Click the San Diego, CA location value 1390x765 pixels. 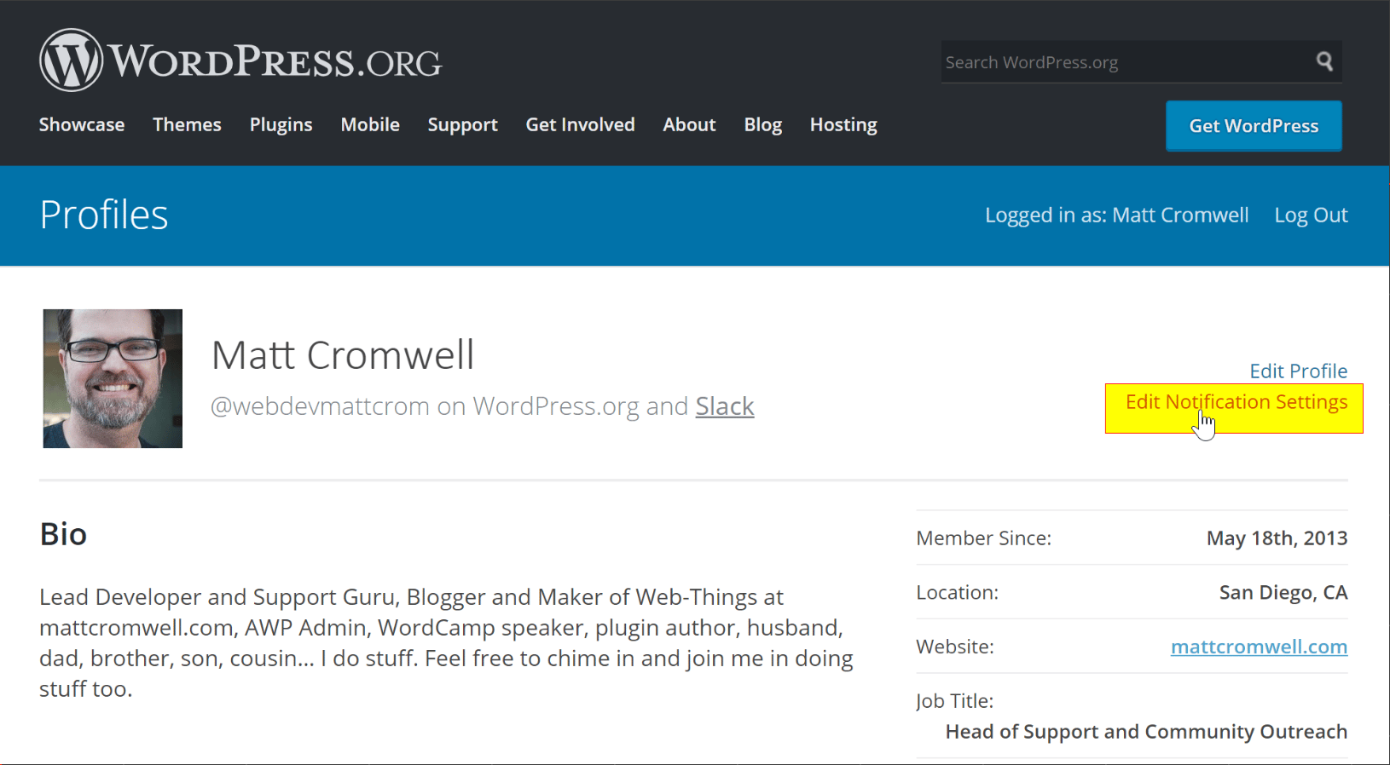[1283, 593]
